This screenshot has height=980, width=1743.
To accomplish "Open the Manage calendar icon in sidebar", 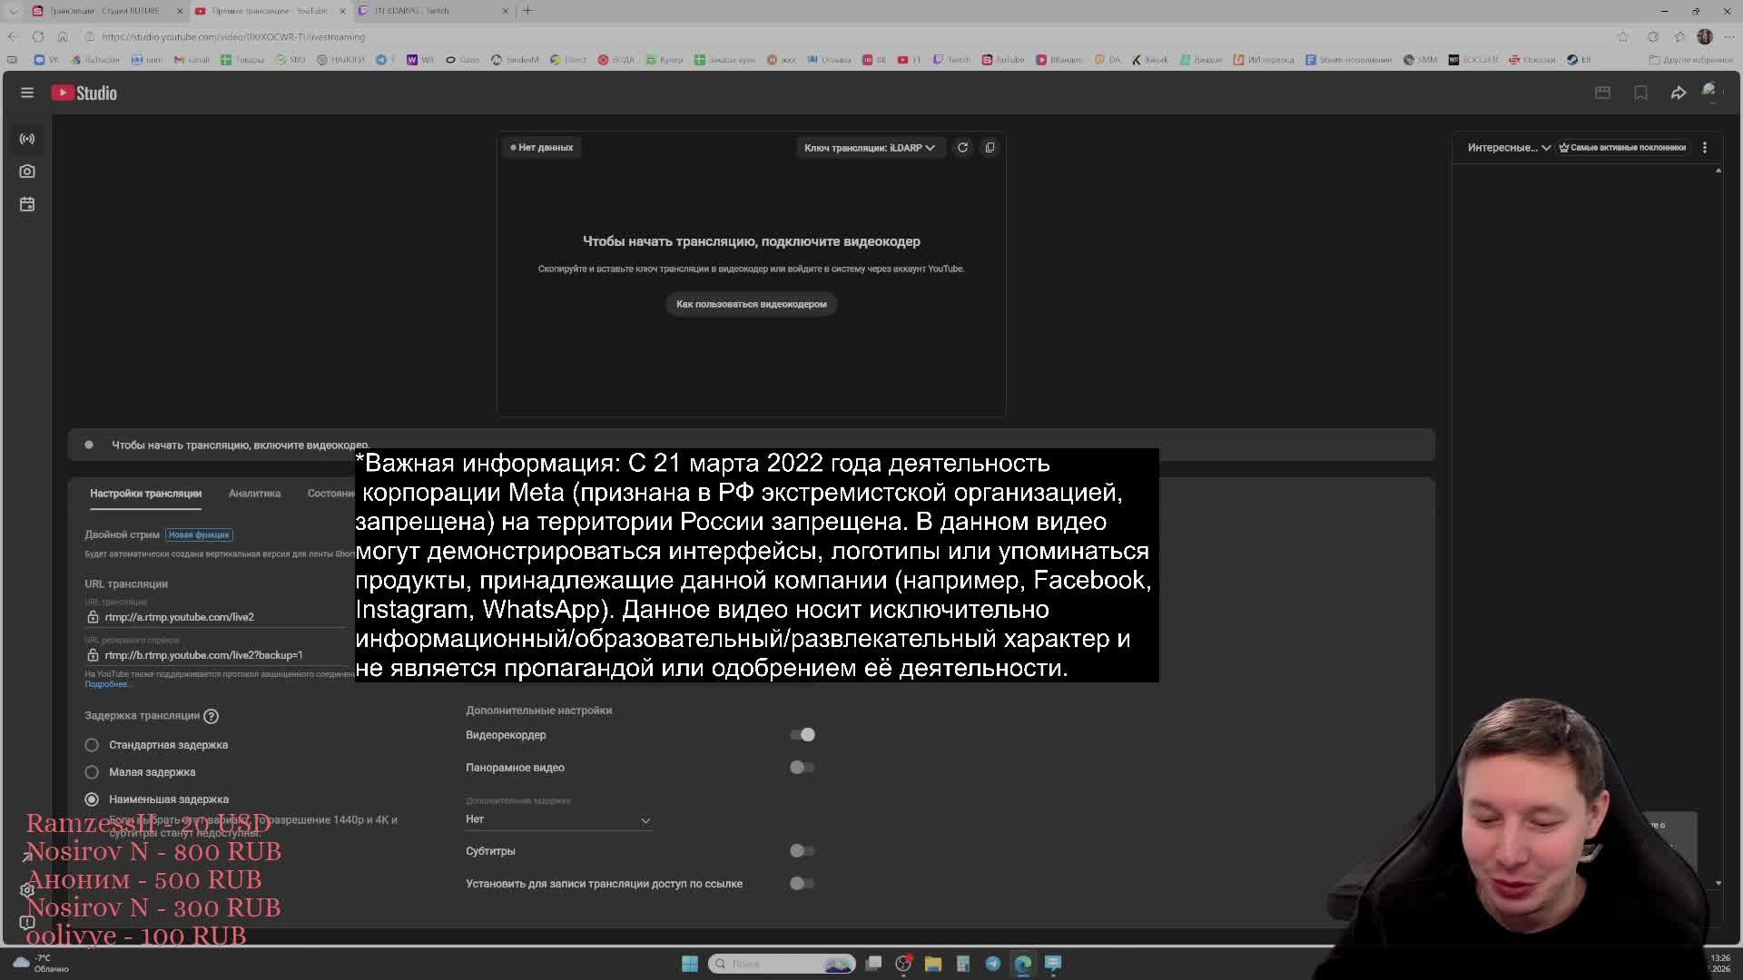I will pos(27,204).
